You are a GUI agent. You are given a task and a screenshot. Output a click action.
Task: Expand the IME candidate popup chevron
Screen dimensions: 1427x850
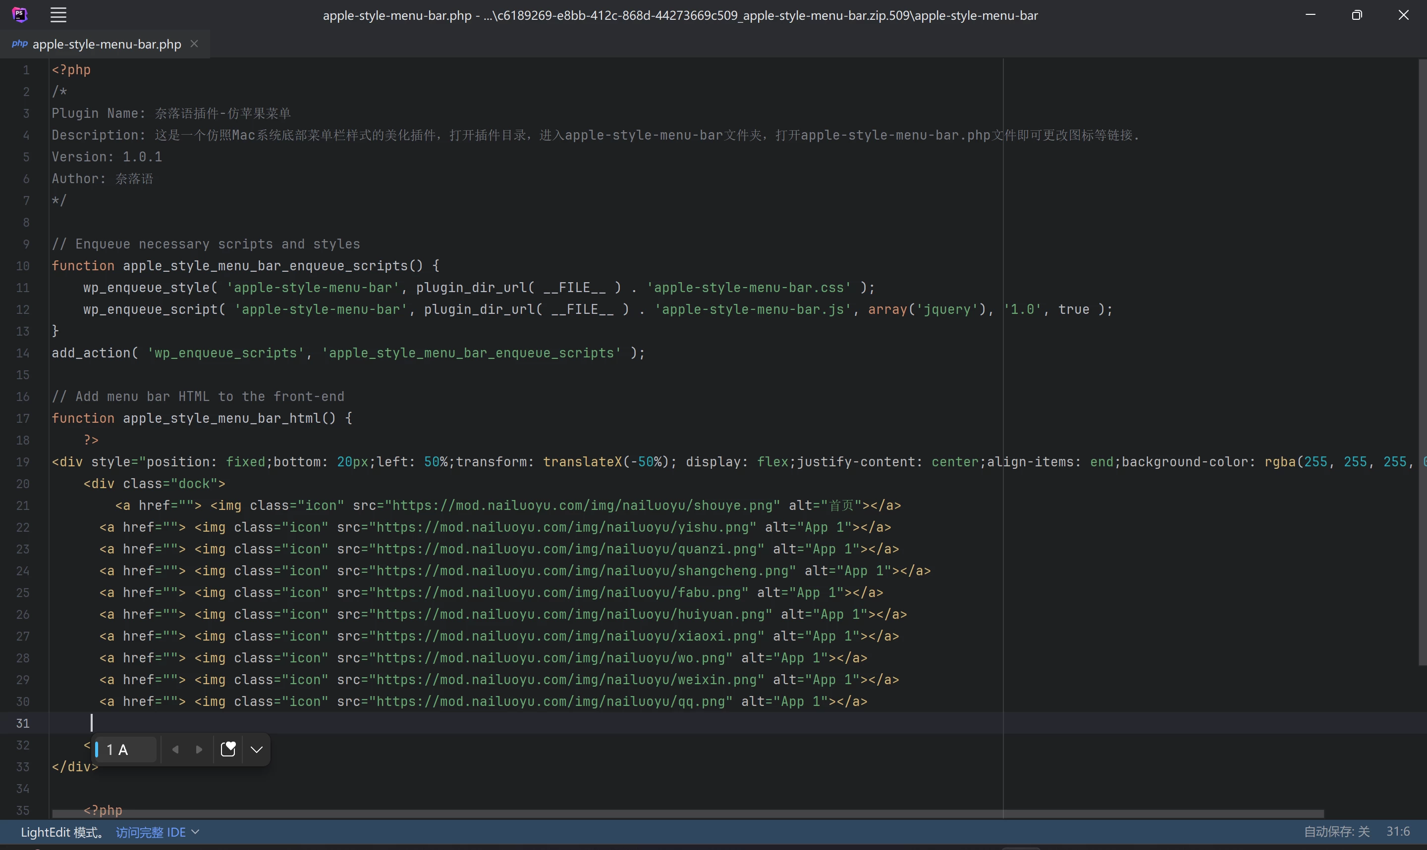click(x=257, y=750)
